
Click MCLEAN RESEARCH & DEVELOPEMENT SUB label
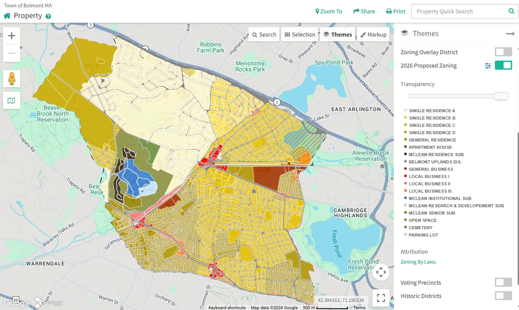[456, 205]
